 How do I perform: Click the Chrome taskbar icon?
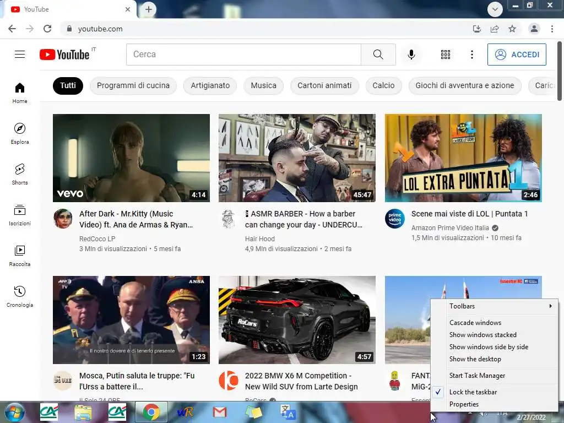[x=151, y=412]
